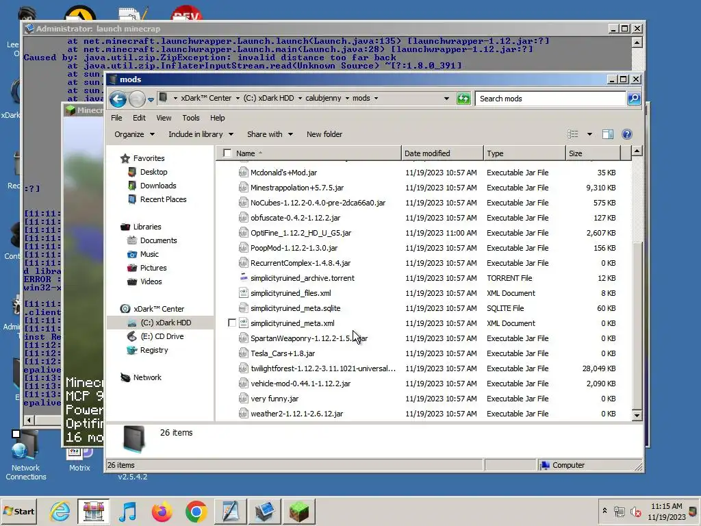Click the search magnifier button

[634, 99]
